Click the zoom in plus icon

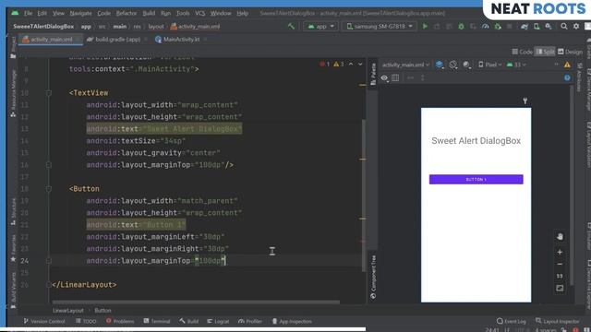560,252
